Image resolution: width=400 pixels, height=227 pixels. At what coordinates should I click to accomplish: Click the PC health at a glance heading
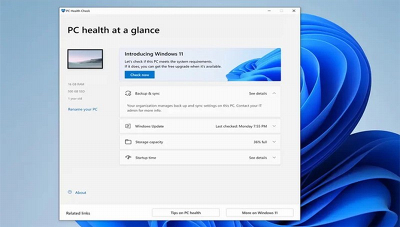pyautogui.click(x=113, y=30)
